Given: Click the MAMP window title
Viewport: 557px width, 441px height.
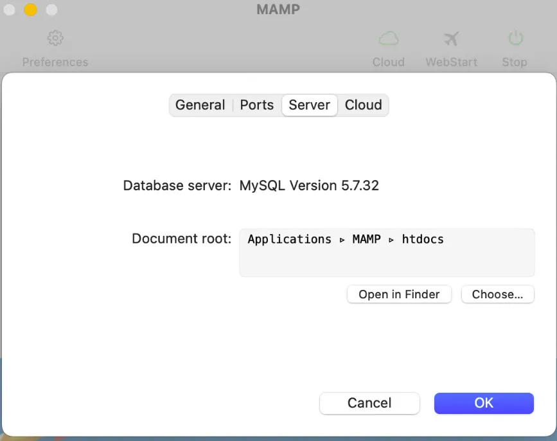Looking at the screenshot, I should click(278, 10).
